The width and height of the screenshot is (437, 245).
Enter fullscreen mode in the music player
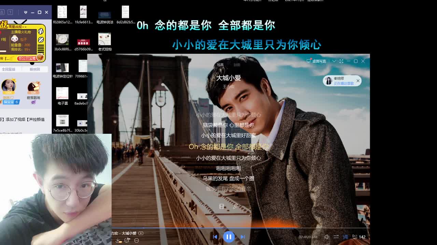pos(341,61)
